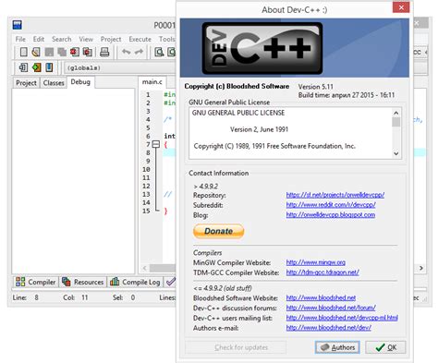Open the (globals) scope dropdown
The width and height of the screenshot is (438, 363).
point(120,67)
